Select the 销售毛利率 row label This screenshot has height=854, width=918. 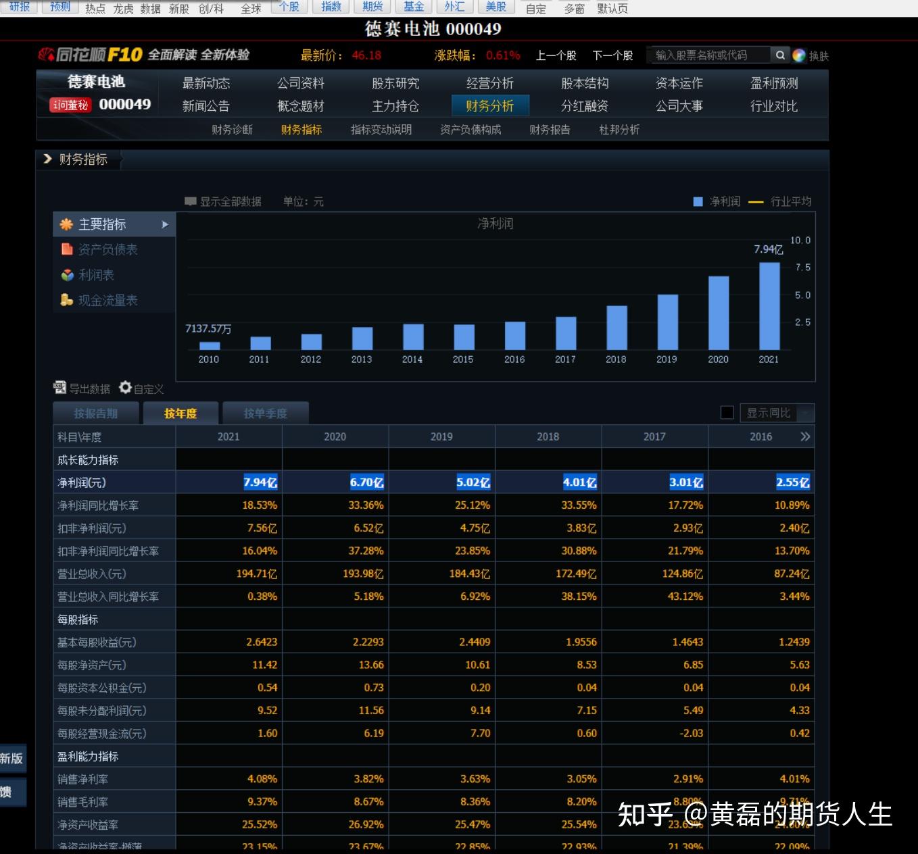[82, 802]
